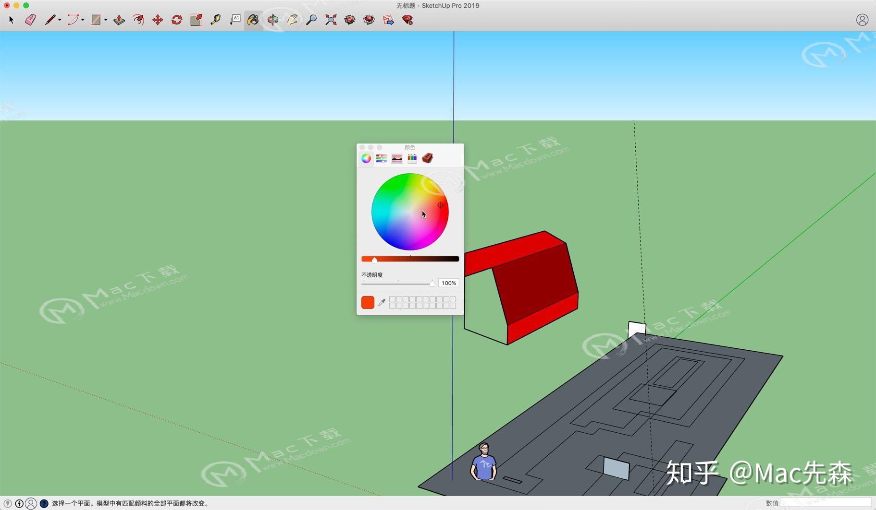
Task: Expand the Arc tool dropdown arrow
Action: tap(83, 20)
